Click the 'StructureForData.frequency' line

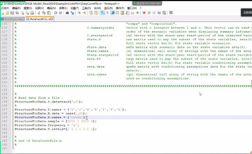pos(47,125)
